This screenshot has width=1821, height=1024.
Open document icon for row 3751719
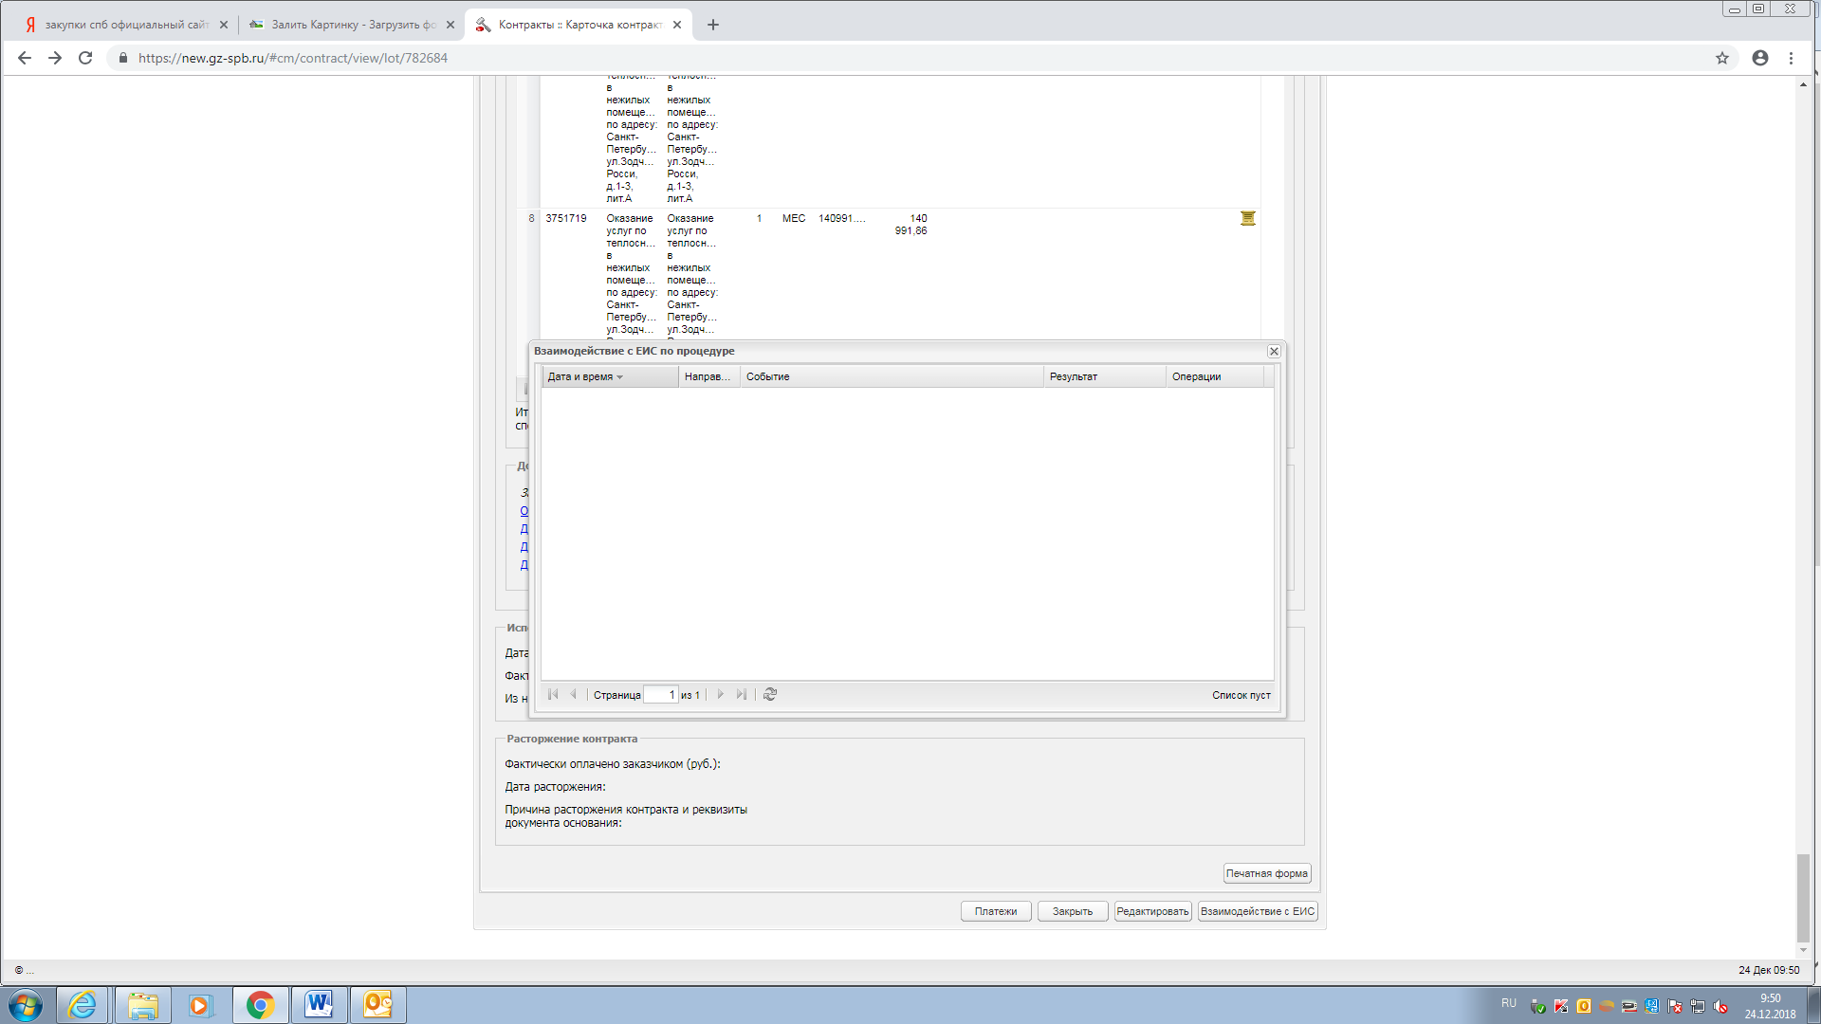click(1248, 218)
